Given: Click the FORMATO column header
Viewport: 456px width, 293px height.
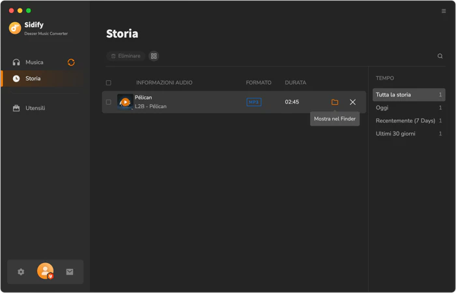Looking at the screenshot, I should point(259,83).
